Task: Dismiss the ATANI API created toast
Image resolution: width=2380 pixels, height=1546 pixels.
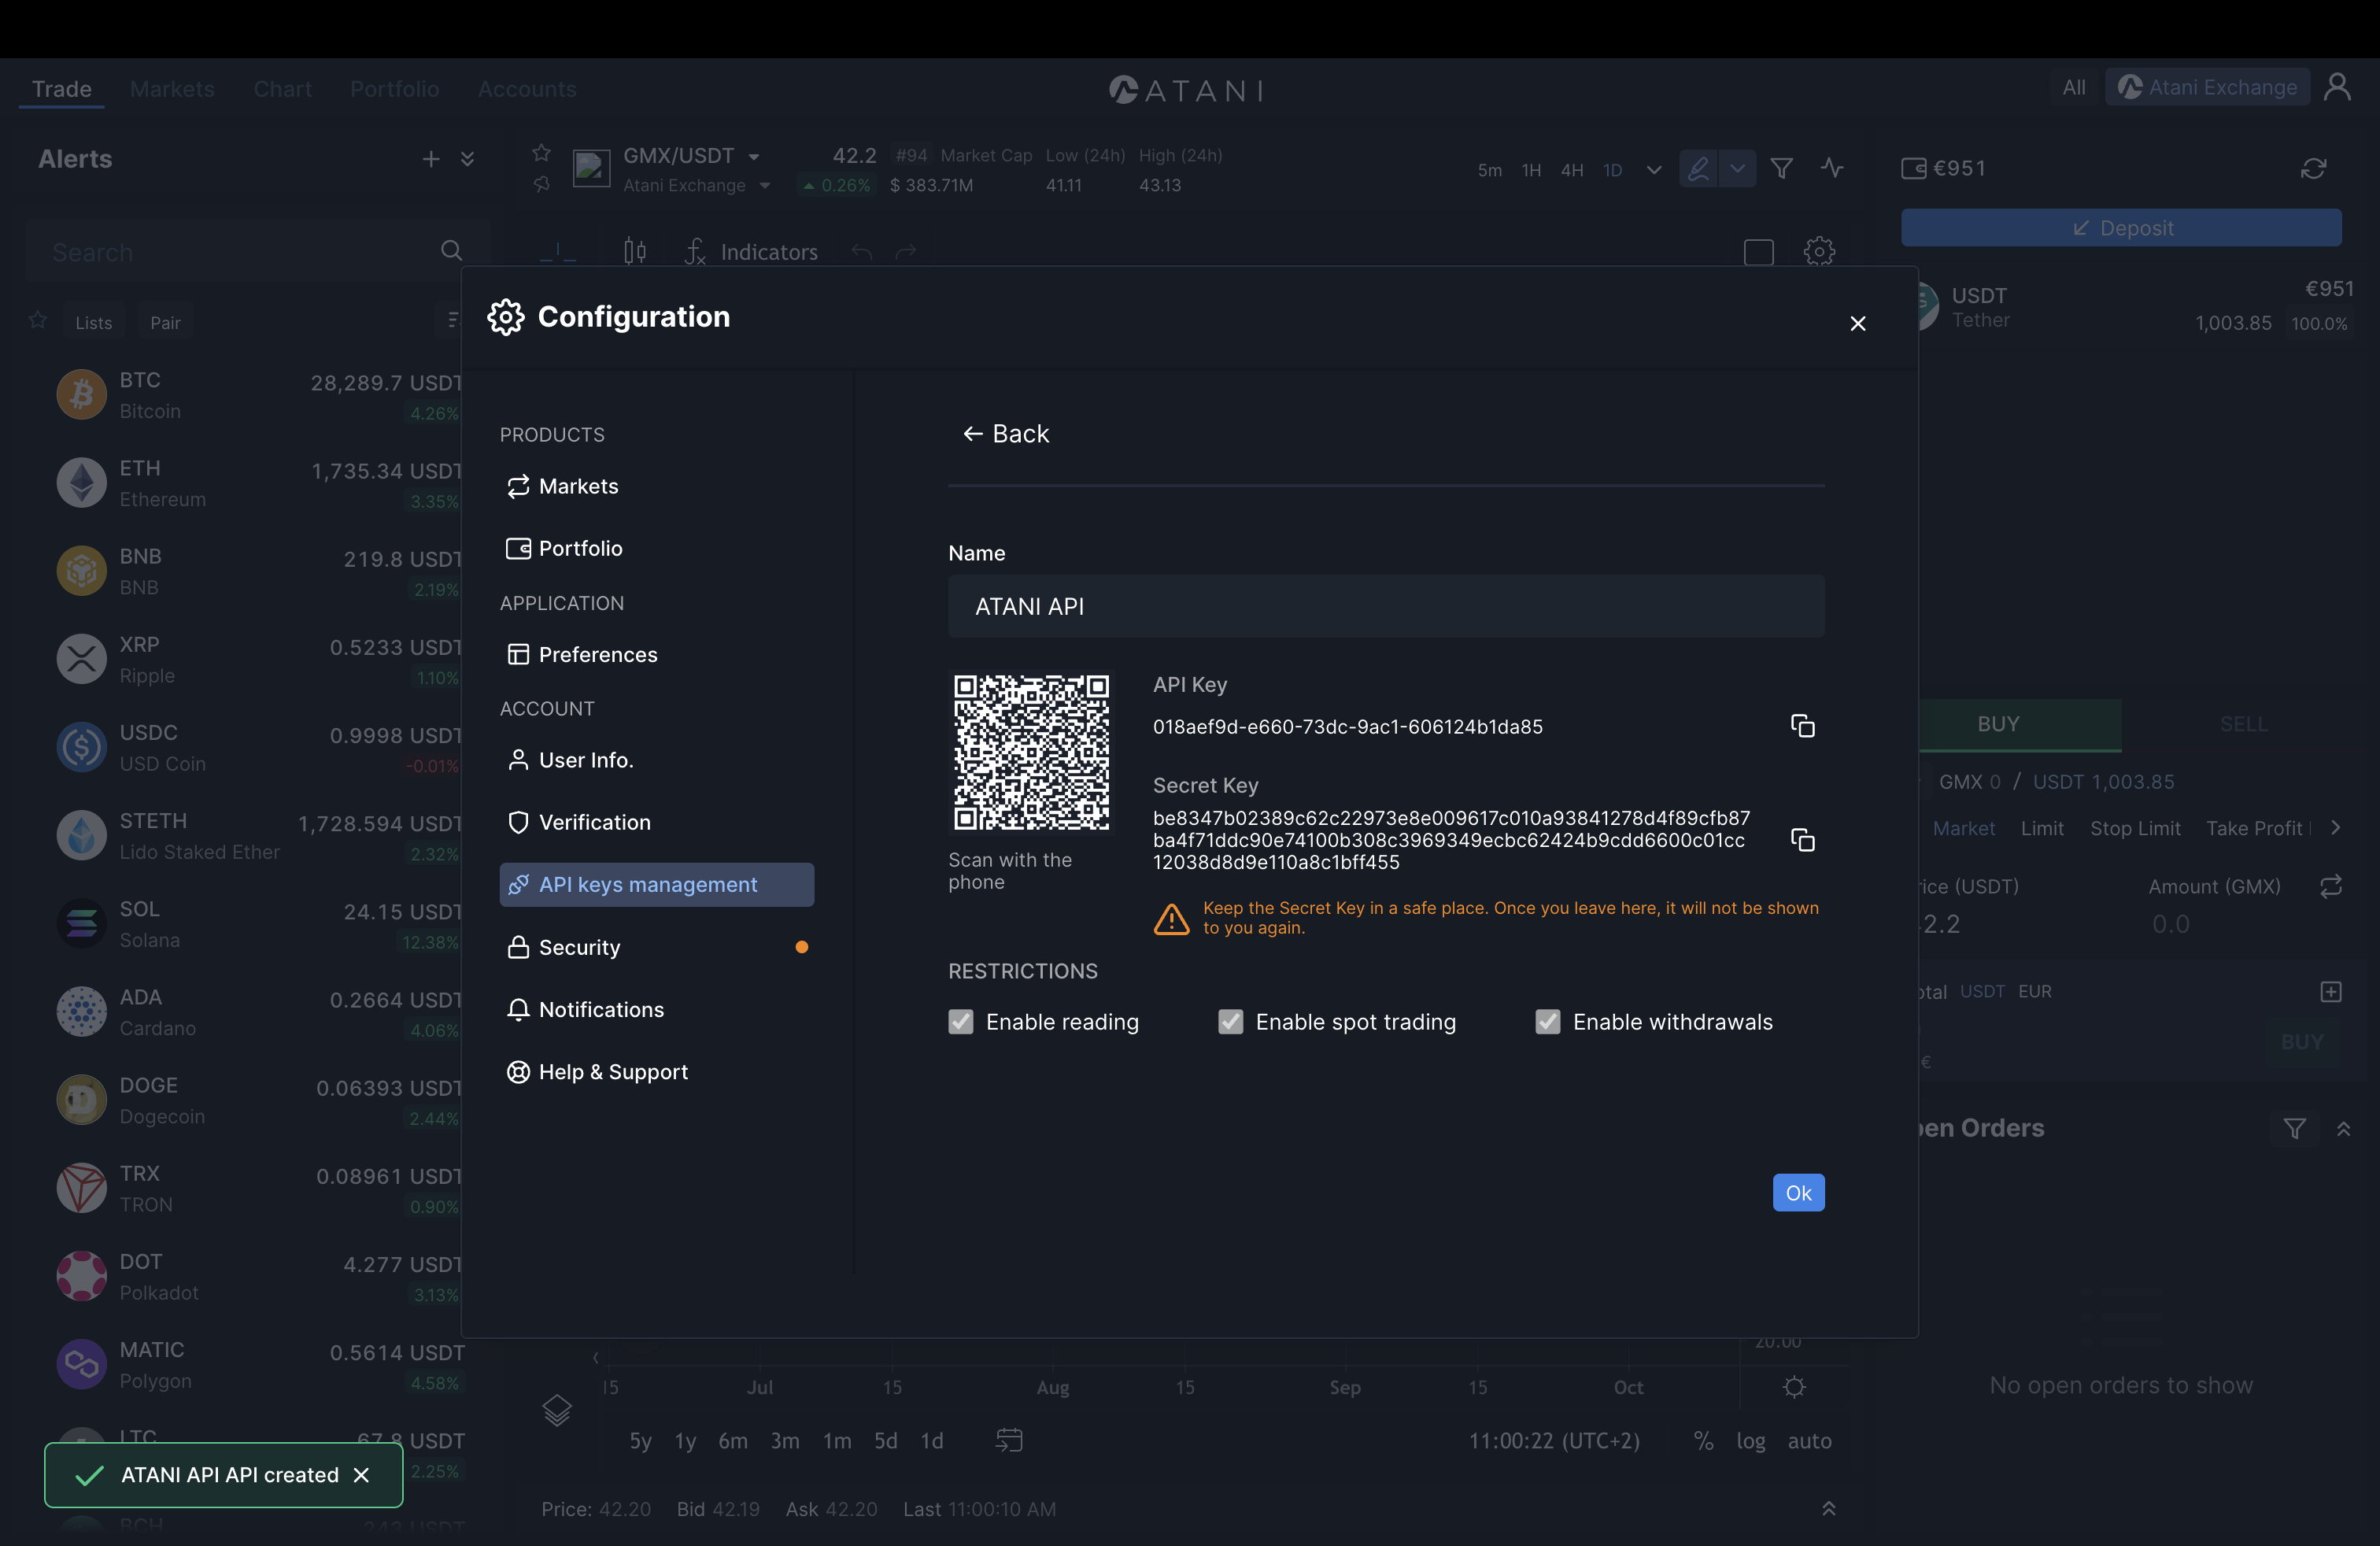Action: pyautogui.click(x=362, y=1475)
